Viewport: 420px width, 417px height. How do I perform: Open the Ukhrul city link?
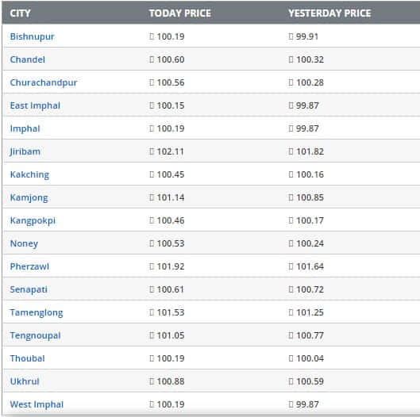pos(25,381)
